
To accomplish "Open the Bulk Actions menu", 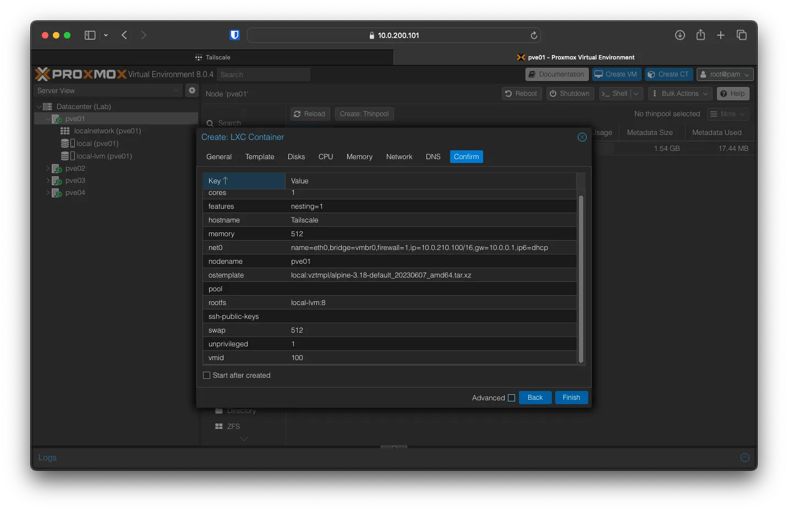I will pyautogui.click(x=680, y=94).
